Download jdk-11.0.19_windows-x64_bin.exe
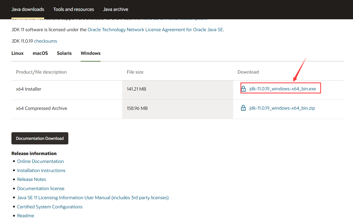The height and width of the screenshot is (218, 353). click(x=283, y=89)
